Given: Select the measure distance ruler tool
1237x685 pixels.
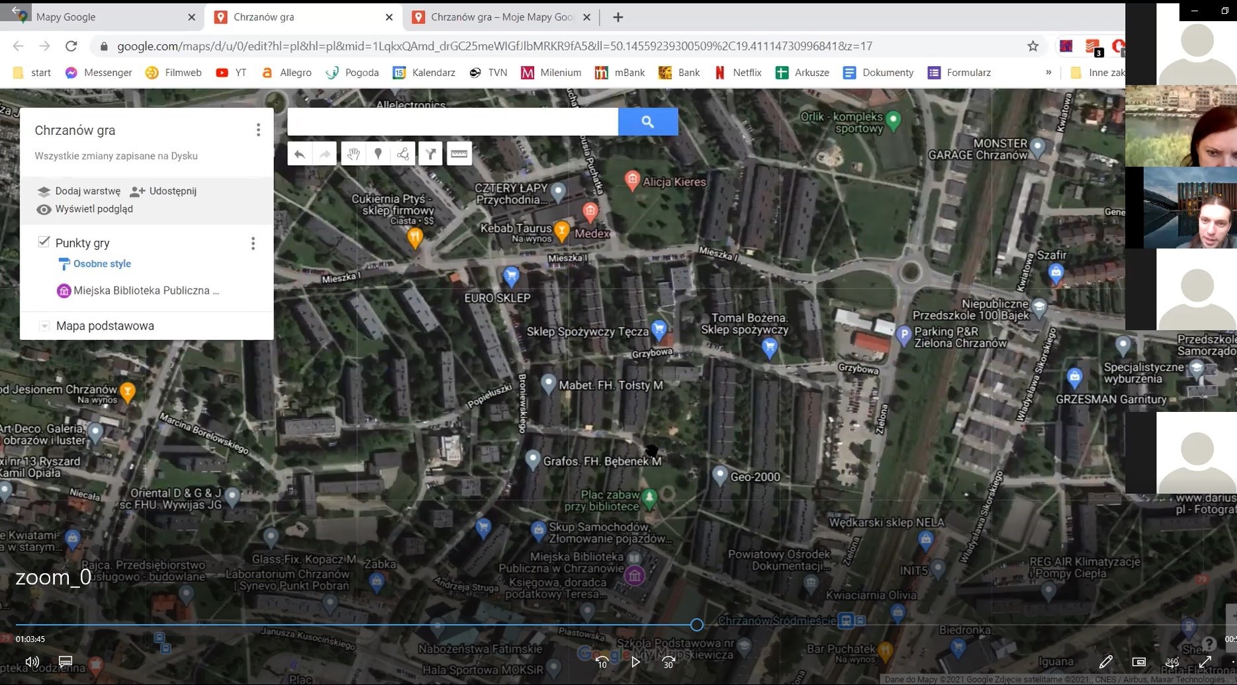Looking at the screenshot, I should [459, 154].
